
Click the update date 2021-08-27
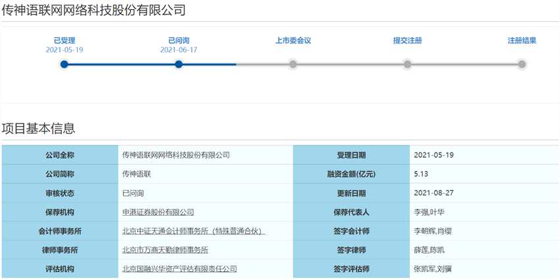434,193
